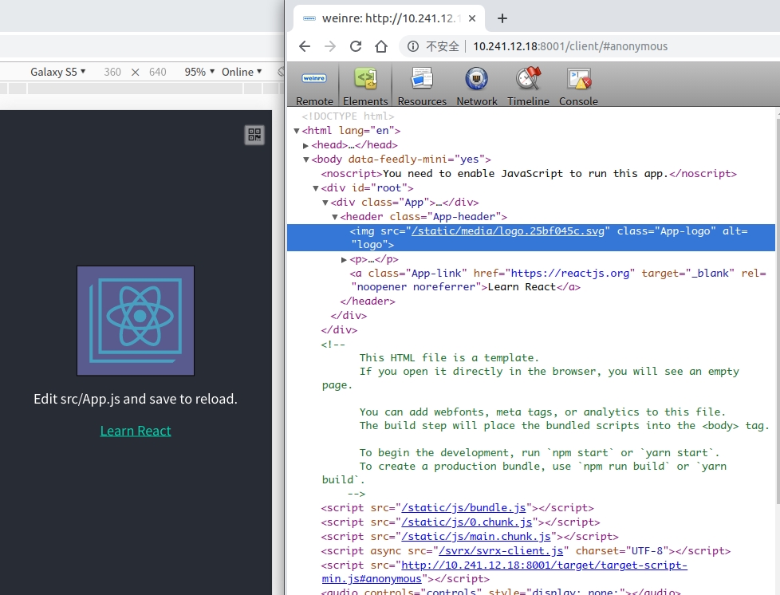780x595 pixels.
Task: Go to browser home page
Action: pyautogui.click(x=381, y=46)
